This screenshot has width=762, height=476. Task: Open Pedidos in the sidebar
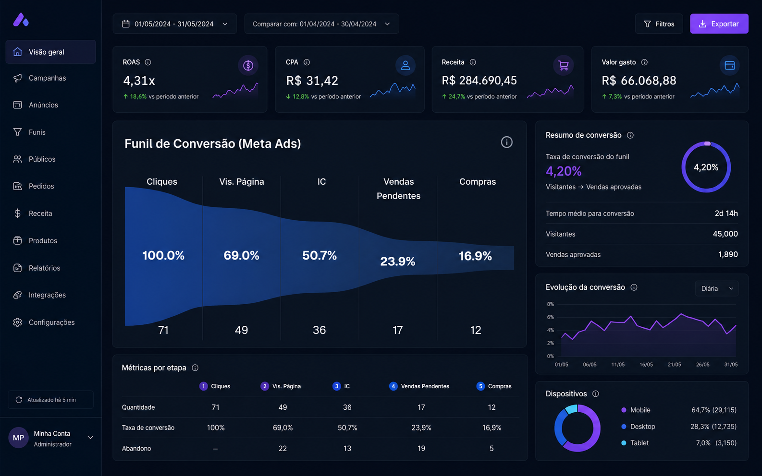click(x=50, y=186)
